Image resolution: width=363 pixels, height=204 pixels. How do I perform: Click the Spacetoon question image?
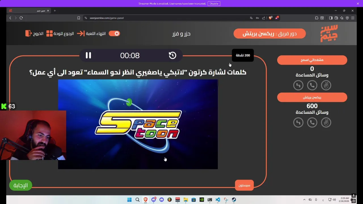coord(138,124)
